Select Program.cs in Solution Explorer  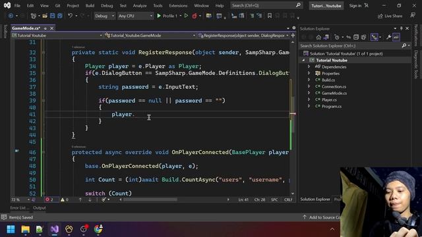point(331,106)
